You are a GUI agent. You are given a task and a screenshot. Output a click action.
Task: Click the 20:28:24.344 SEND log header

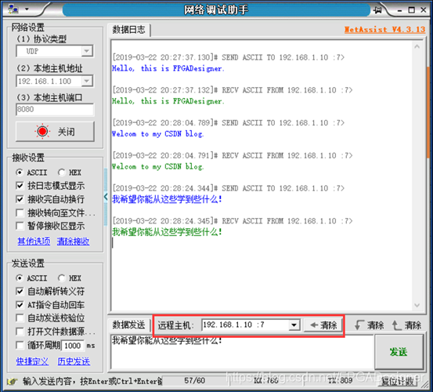coord(229,188)
